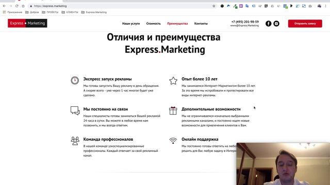Open the КЛИЕНТЫ bookmarks folder
Viewport: 330px width, 185px height.
tap(70, 12)
